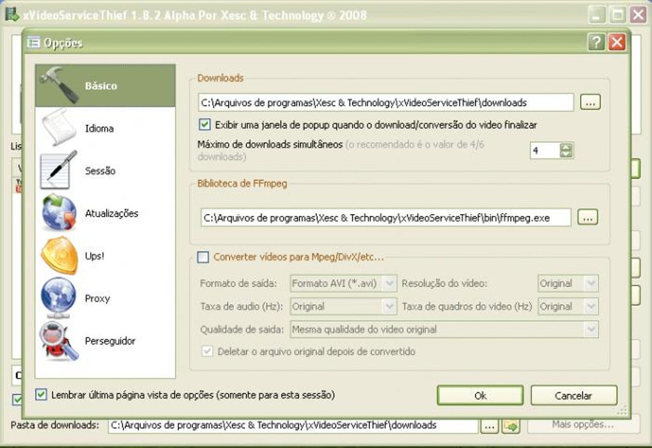Click browse button beside Pasta de downloads
Viewport: 652px width, 448px height.
[490, 426]
